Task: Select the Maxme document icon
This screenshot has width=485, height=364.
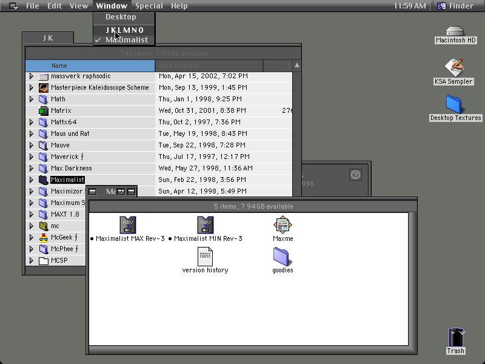Action: [283, 224]
